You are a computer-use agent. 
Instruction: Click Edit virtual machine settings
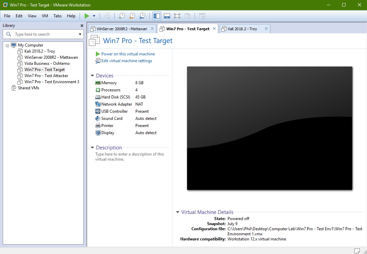pos(127,61)
